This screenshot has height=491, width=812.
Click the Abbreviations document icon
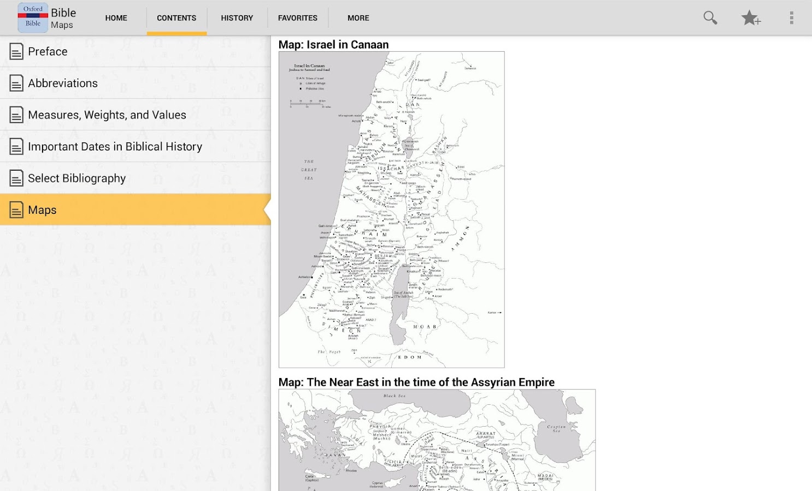(x=16, y=83)
